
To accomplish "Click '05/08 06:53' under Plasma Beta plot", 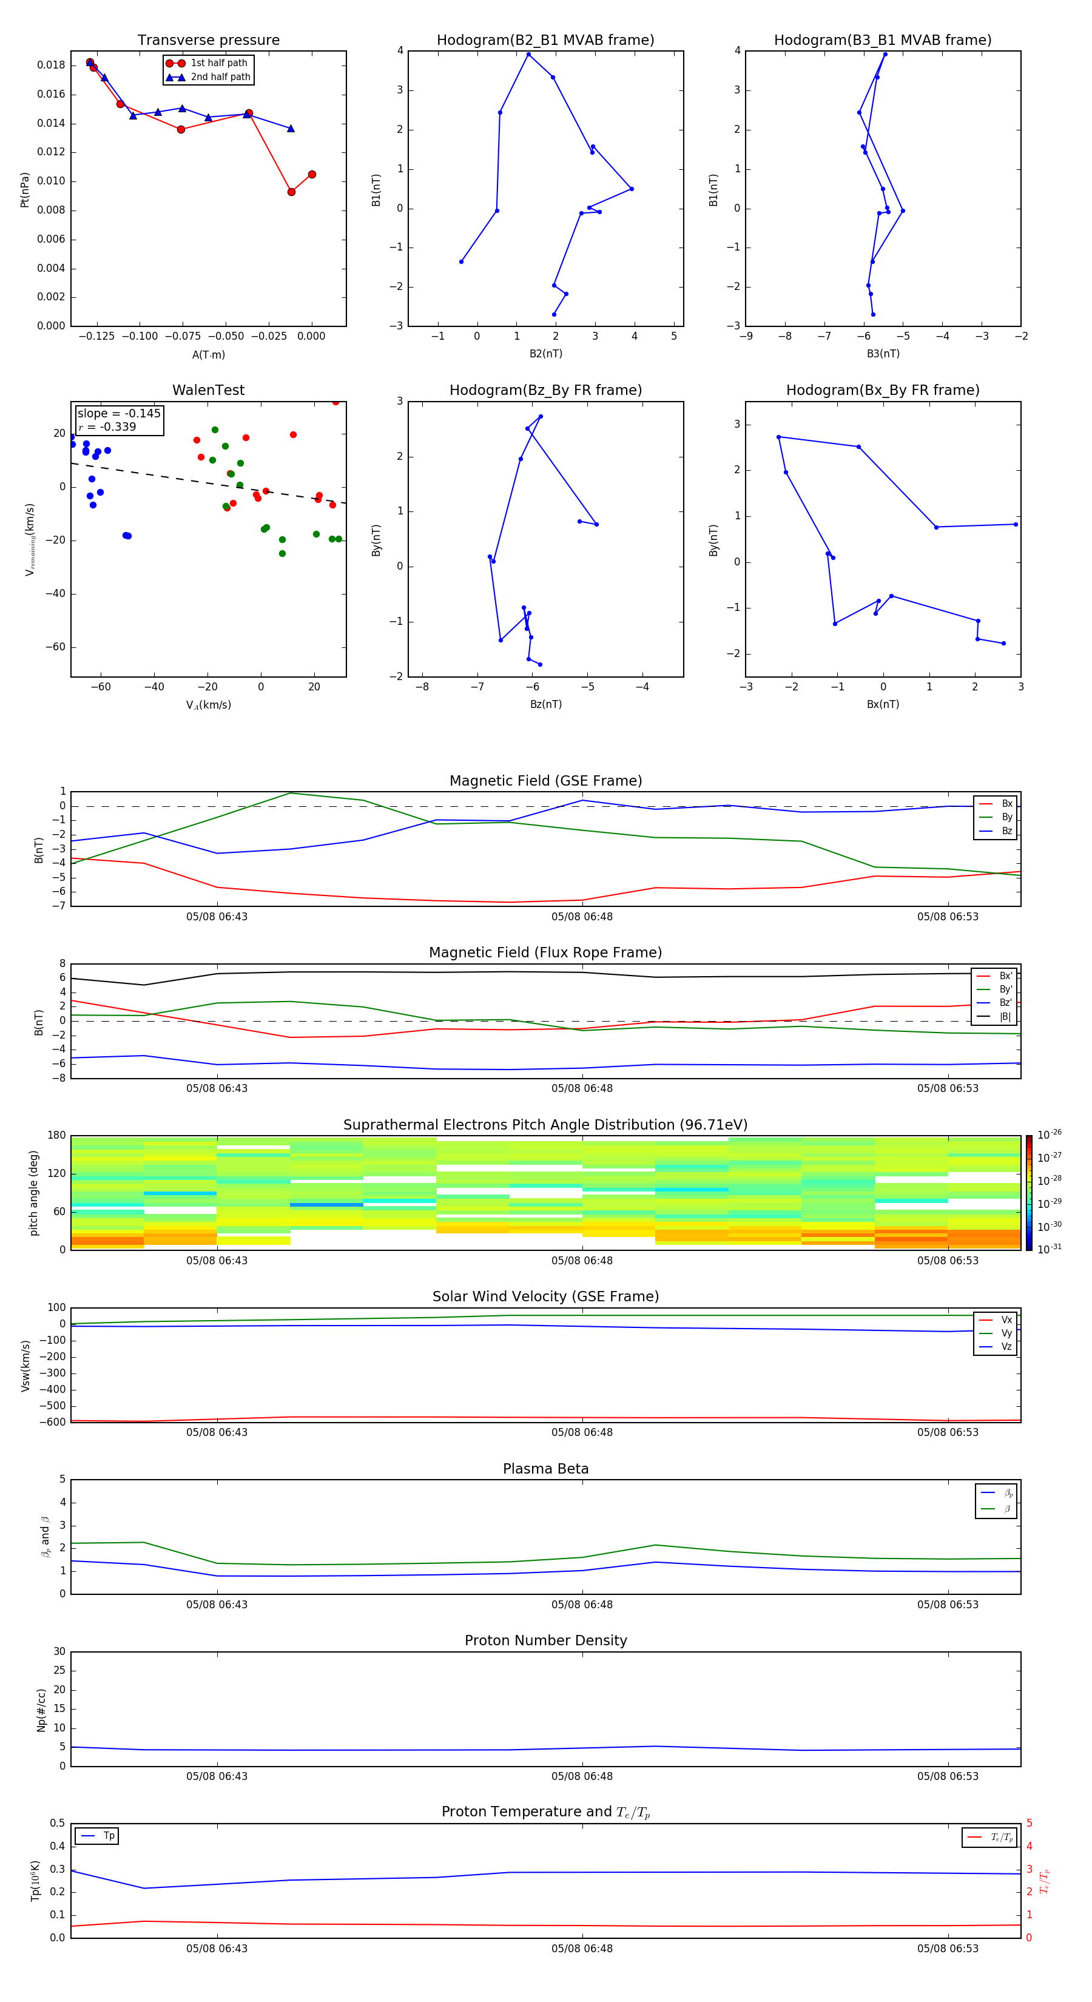I will pos(948,1605).
